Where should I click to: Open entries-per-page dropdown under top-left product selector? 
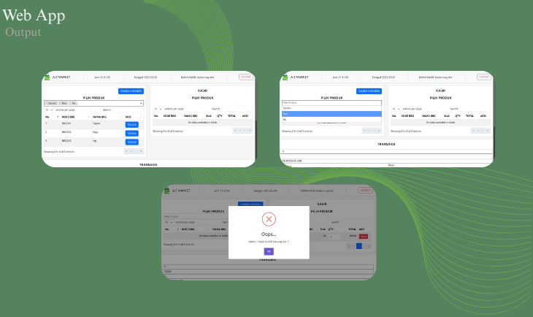(x=50, y=110)
